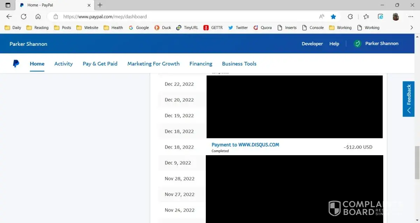Image resolution: width=420 pixels, height=223 pixels.
Task: Open the Duck bookmark
Action: point(163,28)
